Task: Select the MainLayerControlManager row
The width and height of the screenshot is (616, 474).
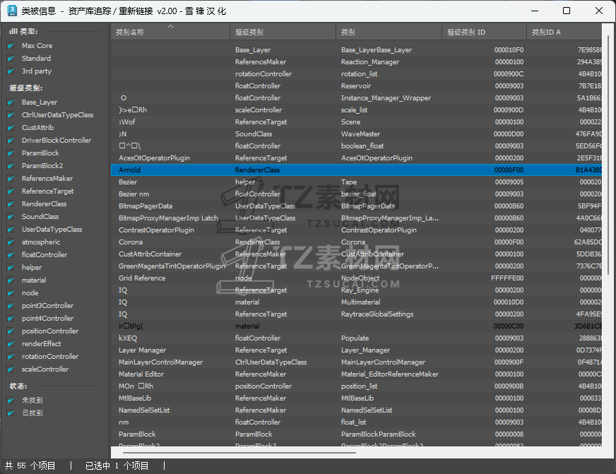Action: [356, 362]
